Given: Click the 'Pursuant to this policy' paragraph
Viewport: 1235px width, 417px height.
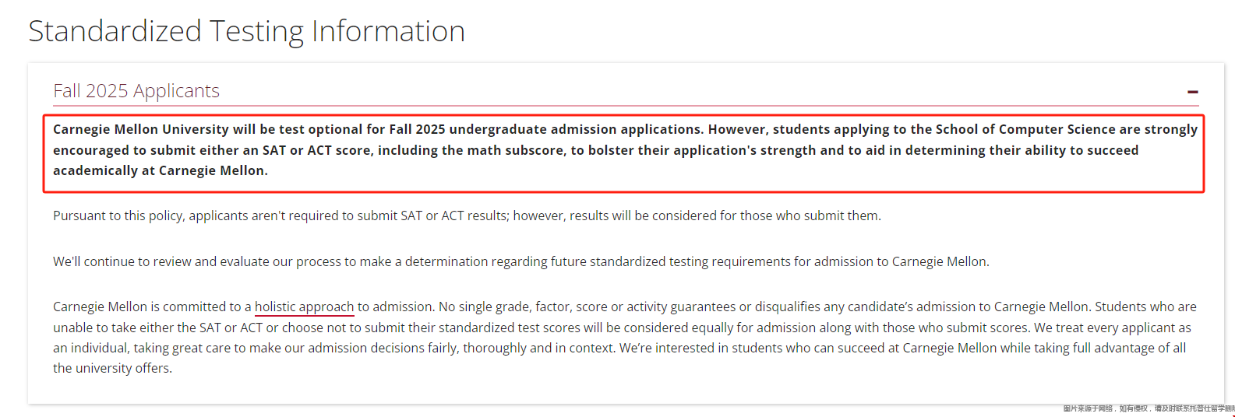Looking at the screenshot, I should coord(467,216).
